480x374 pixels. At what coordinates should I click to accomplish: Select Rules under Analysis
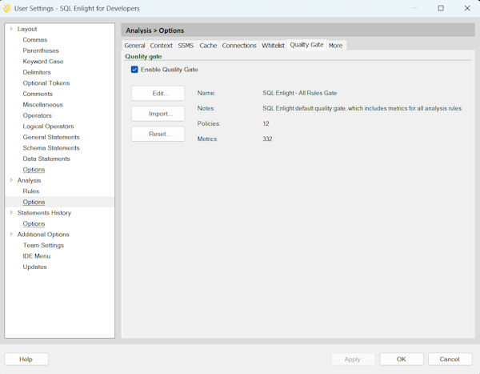click(31, 191)
